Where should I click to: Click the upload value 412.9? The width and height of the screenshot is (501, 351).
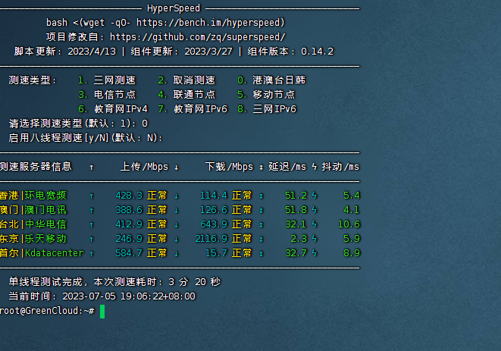pos(129,224)
